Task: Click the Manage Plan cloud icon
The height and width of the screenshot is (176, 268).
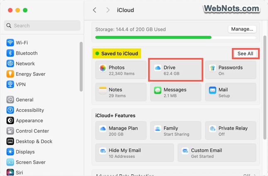Action: tap(103, 129)
